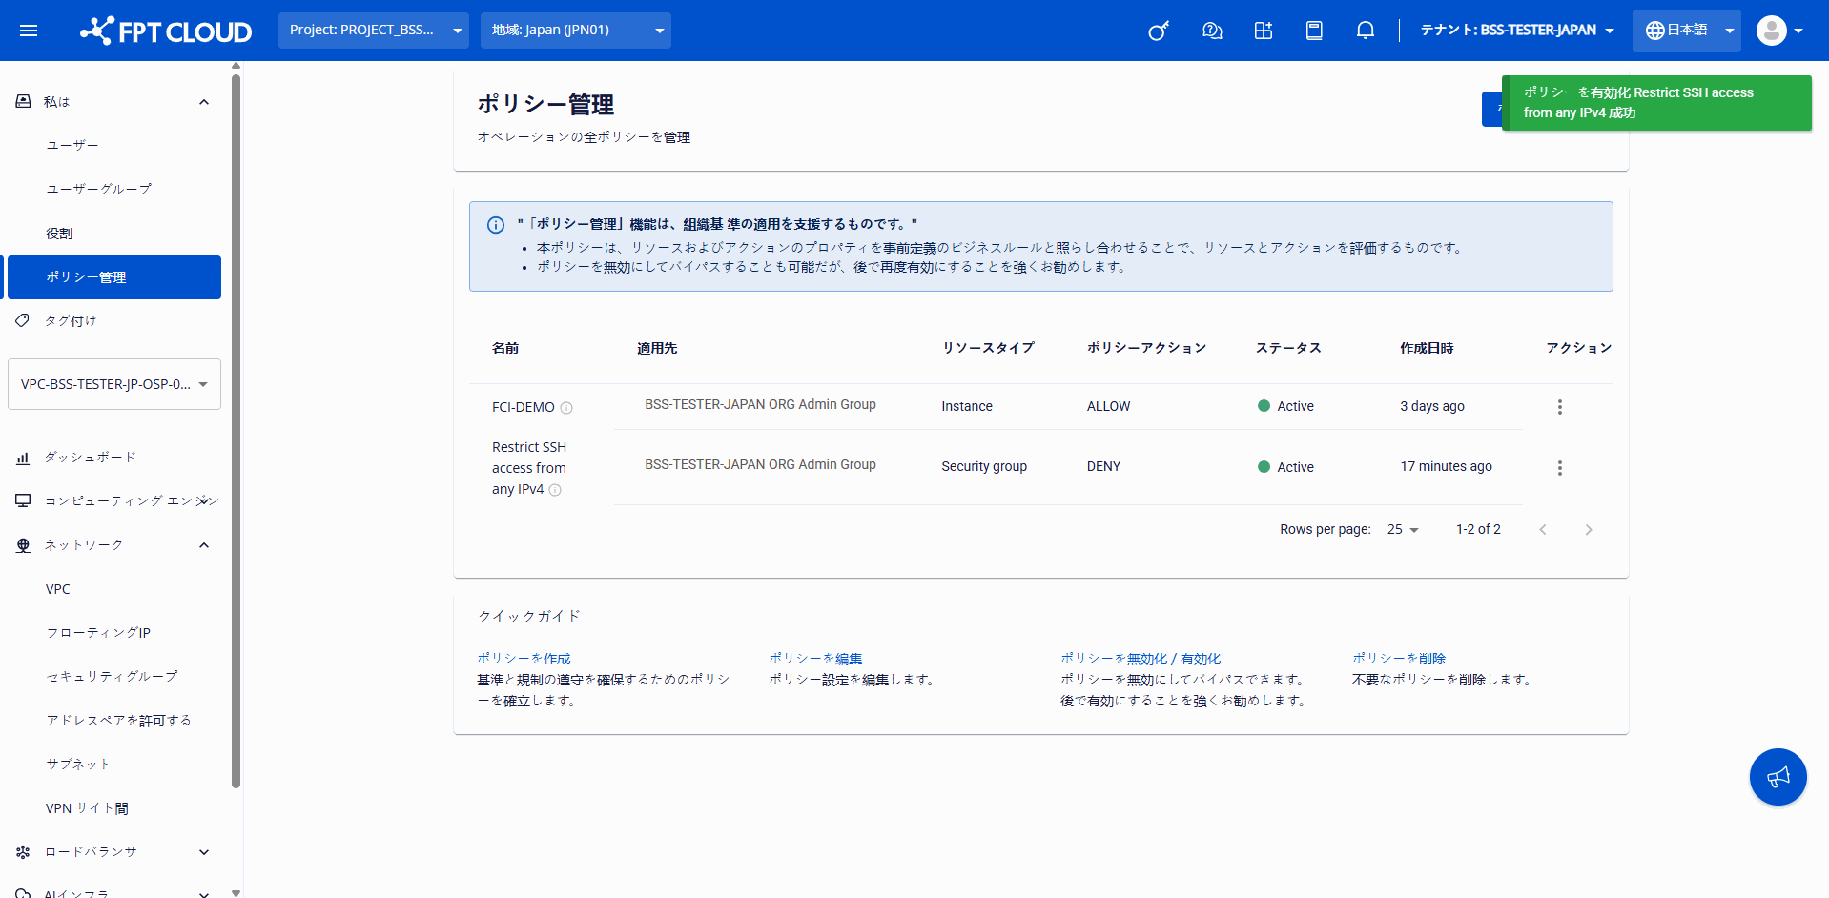This screenshot has width=1829, height=898.
Task: Go to the next table page arrow
Action: [1589, 530]
